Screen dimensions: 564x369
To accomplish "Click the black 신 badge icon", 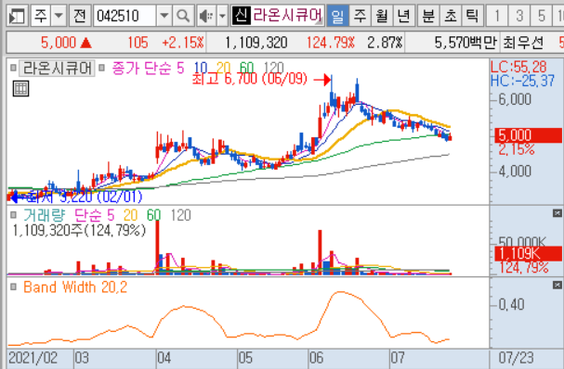I will click(241, 16).
